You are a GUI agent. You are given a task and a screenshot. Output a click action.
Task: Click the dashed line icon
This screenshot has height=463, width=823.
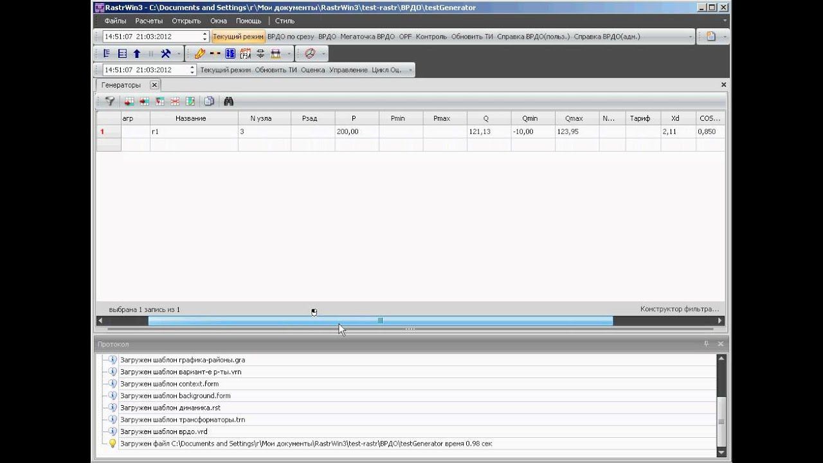(x=215, y=54)
